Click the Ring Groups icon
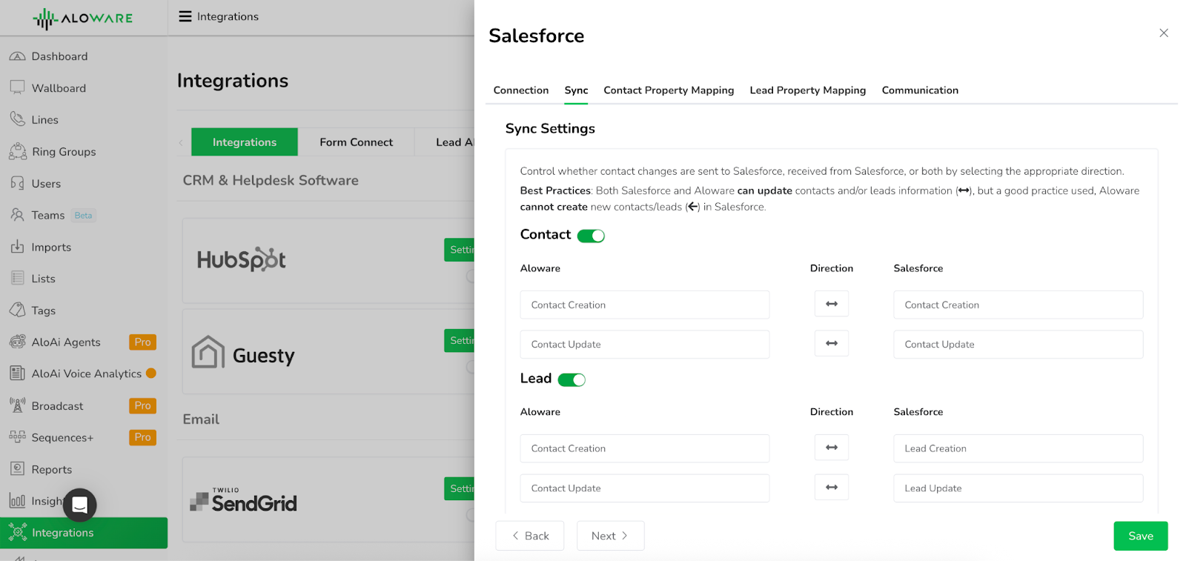Screen dimensions: 1186x561 pyautogui.click(x=18, y=151)
